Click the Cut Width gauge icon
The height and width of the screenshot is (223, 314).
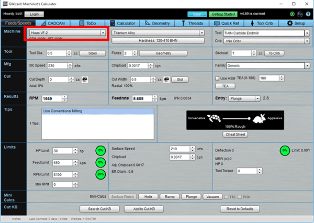pos(166,80)
